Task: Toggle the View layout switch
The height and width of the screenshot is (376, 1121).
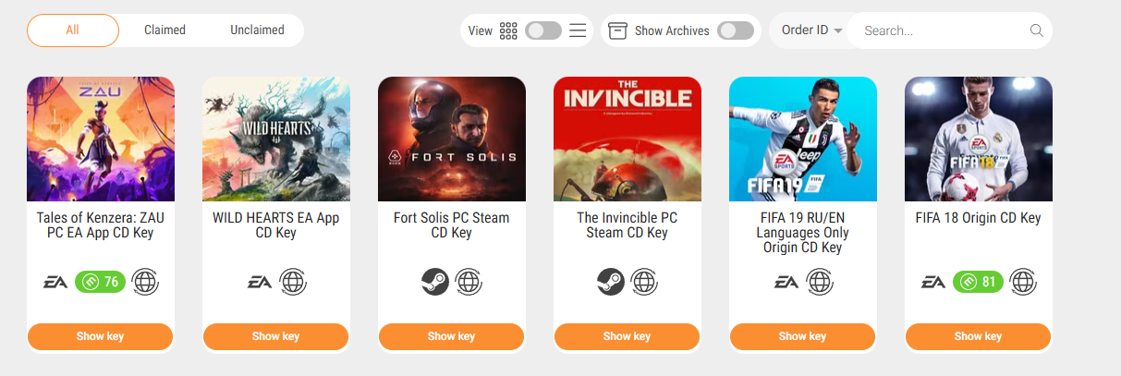Action: tap(543, 30)
